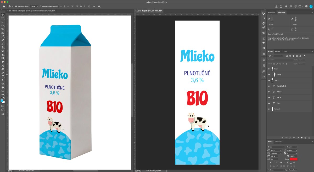Open the Vrstva auto-select dropdown
The image size is (314, 172).
pos(34,6)
